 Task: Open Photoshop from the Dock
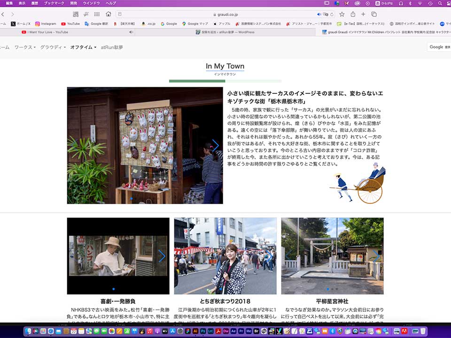click(202, 331)
